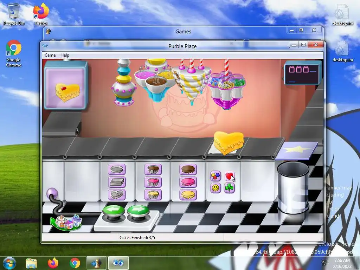Click the Cakes Finished: 3/5 status text
The width and height of the screenshot is (360, 270).
coord(137,238)
